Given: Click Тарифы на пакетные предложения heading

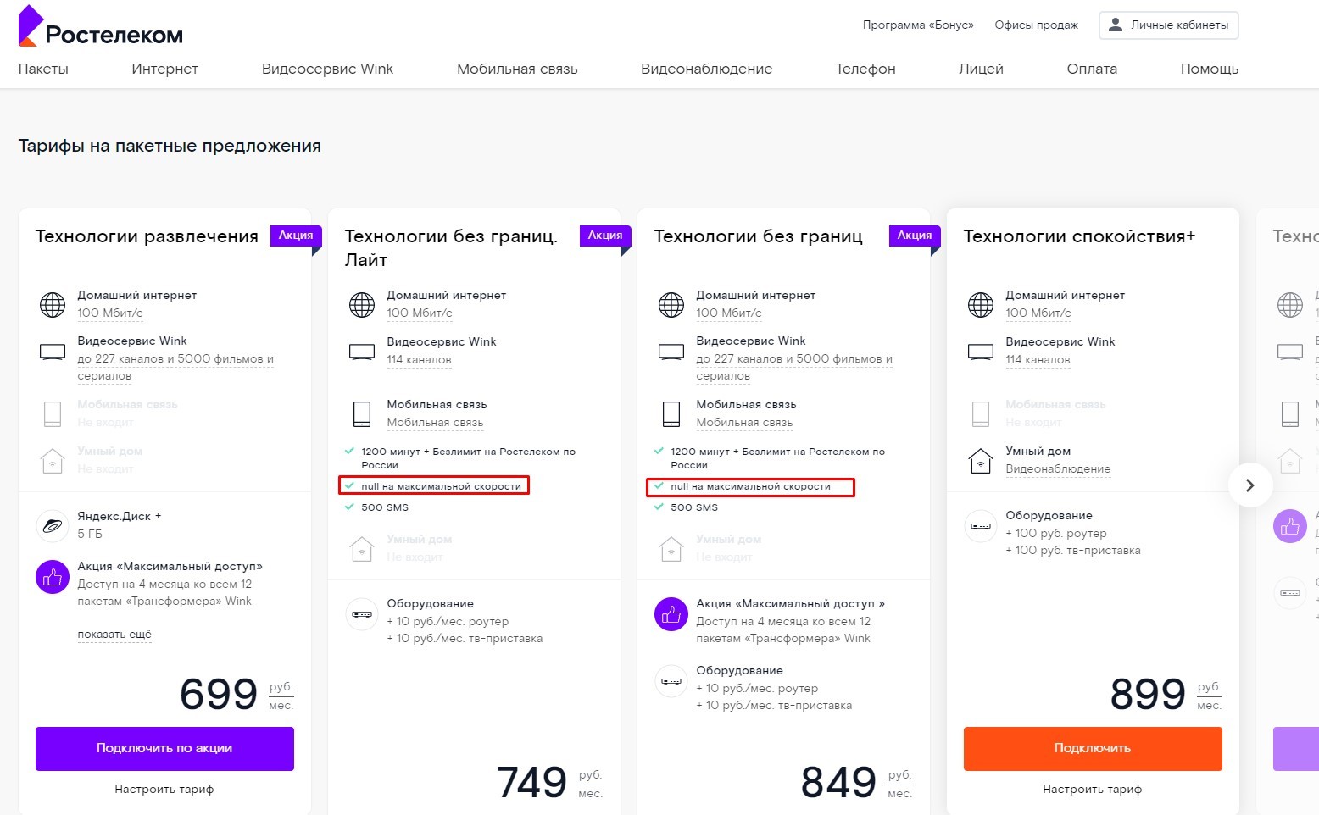Looking at the screenshot, I should tap(170, 146).
